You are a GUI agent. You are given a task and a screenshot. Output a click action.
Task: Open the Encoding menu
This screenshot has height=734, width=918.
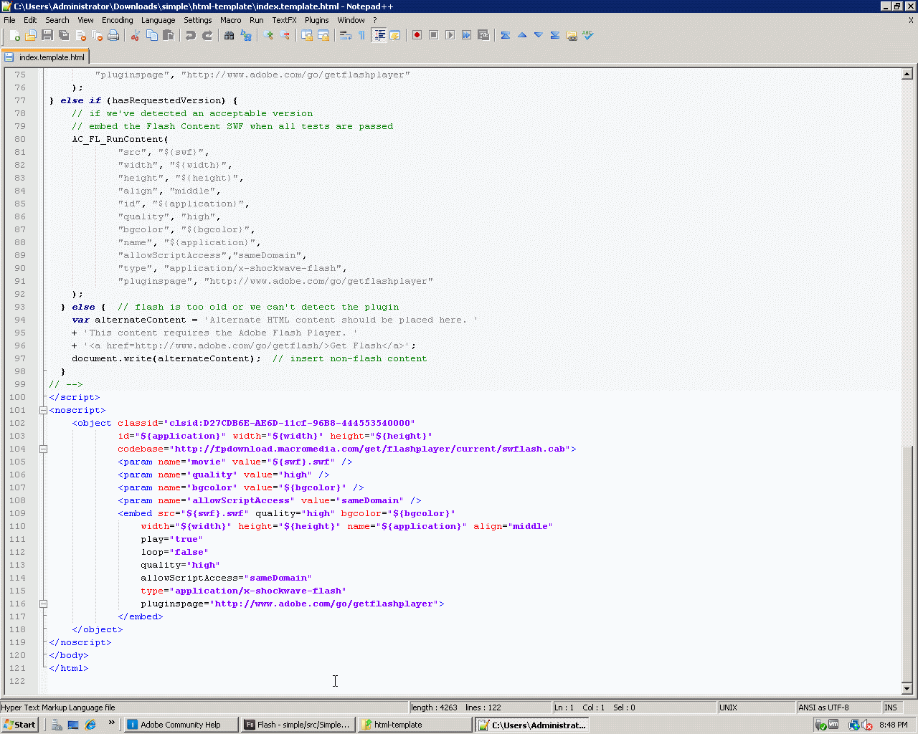pos(117,20)
